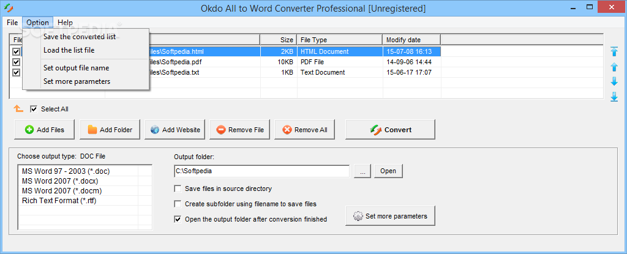This screenshot has height=254, width=627.
Task: Choose Save the converted list
Action: [80, 37]
